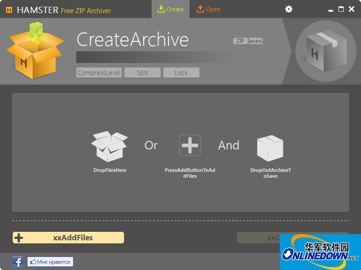Open the CompressLevel options
This screenshot has height=270, width=361.
(99, 72)
